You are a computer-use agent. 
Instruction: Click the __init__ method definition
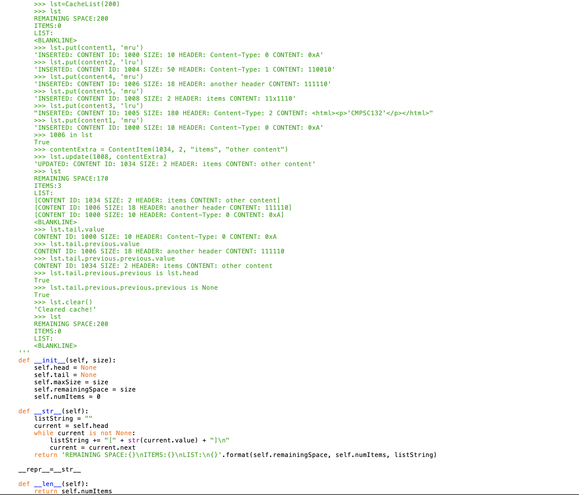[49, 360]
